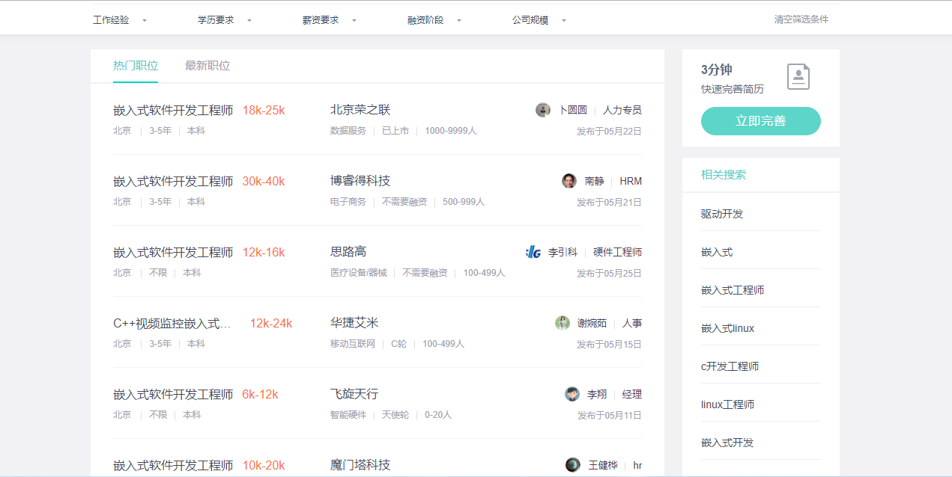
Task: Open 嵌入式软件开发工程师 job at 18k-25k
Action: pyautogui.click(x=173, y=110)
